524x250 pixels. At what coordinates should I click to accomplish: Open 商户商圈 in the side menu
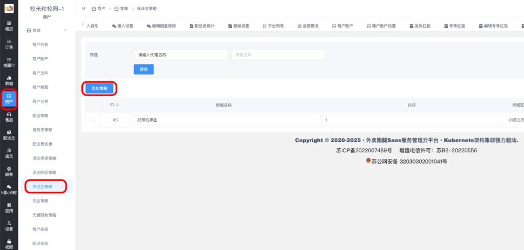(40, 87)
